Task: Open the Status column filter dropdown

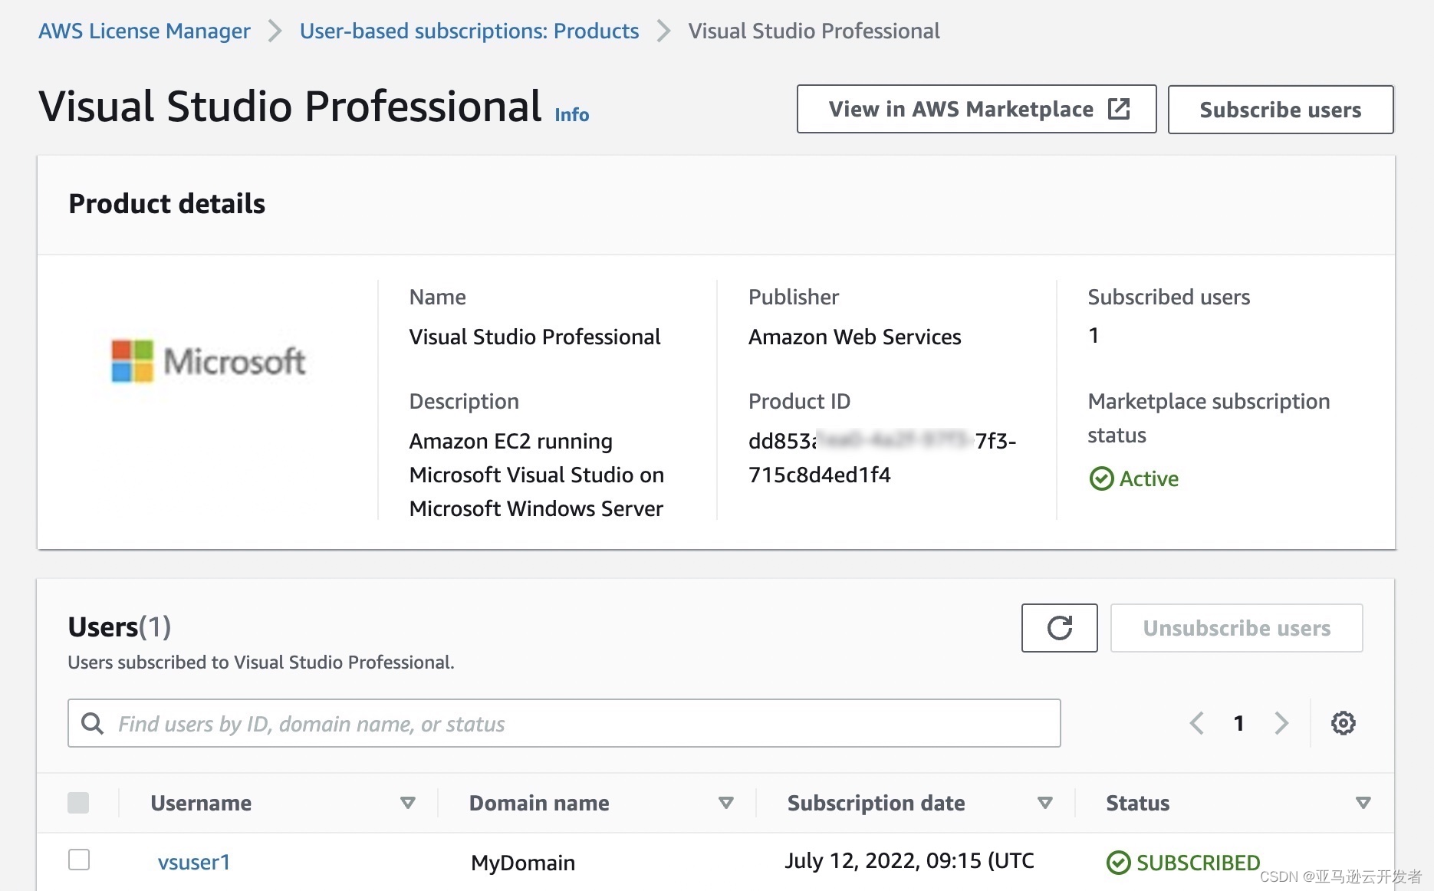Action: tap(1363, 803)
